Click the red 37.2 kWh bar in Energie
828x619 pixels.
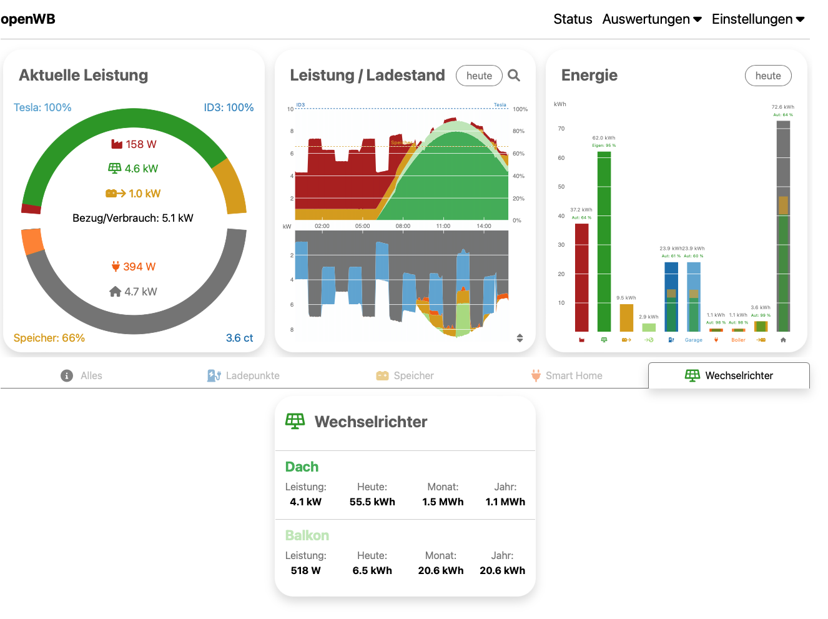582,277
